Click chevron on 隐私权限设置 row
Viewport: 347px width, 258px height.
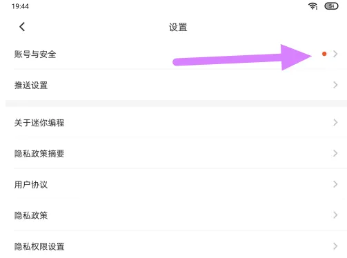pos(335,246)
